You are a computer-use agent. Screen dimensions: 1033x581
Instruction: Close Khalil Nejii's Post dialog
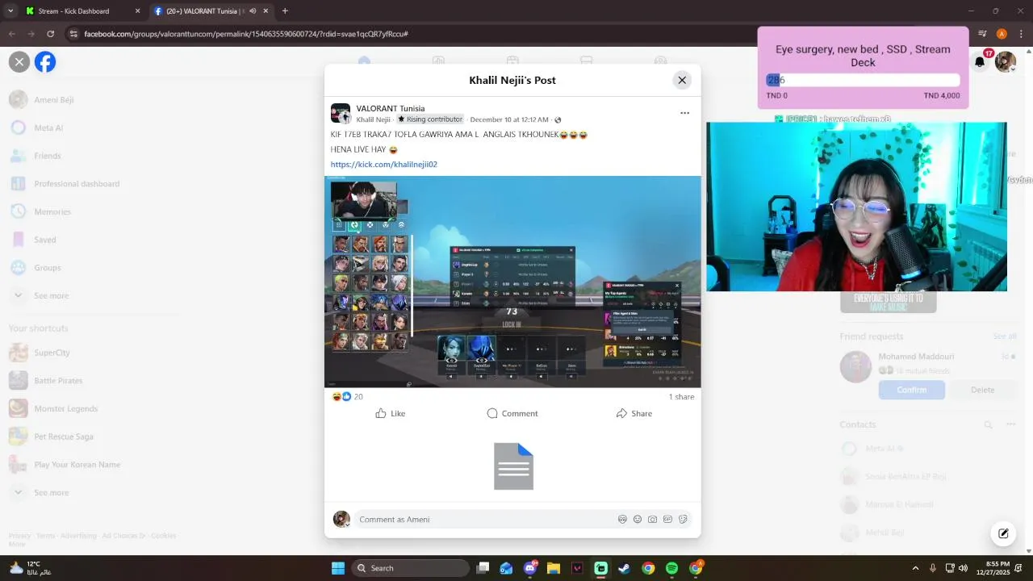pos(682,80)
